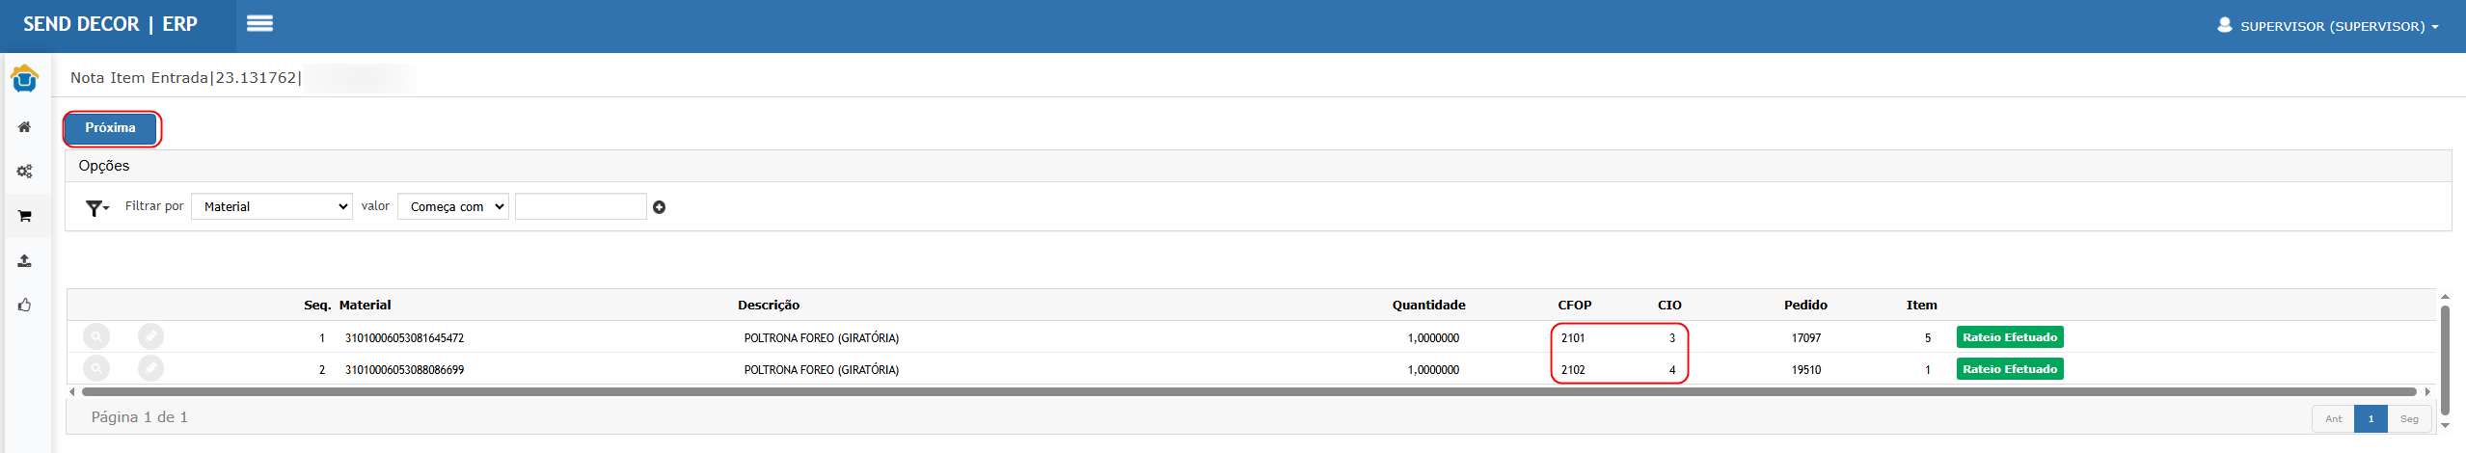Click the SEND DECOR | ERP brand link
Screen dimensions: 2466x453
click(x=110, y=25)
